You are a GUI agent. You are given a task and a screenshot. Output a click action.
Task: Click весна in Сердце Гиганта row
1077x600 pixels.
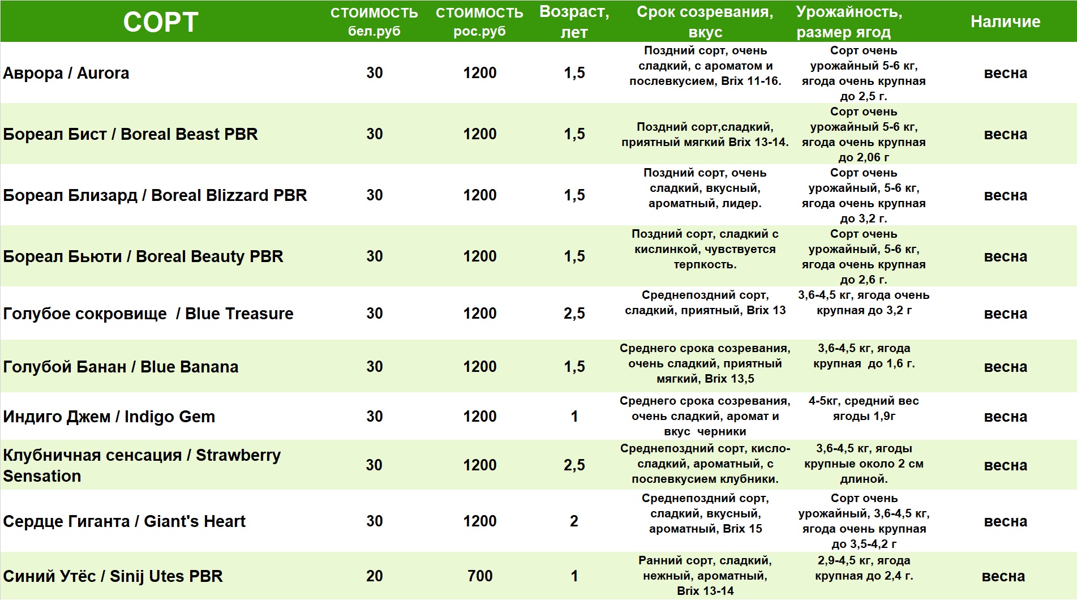[1005, 521]
